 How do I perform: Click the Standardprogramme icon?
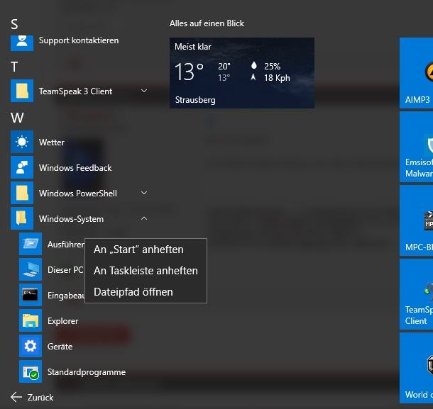31,371
